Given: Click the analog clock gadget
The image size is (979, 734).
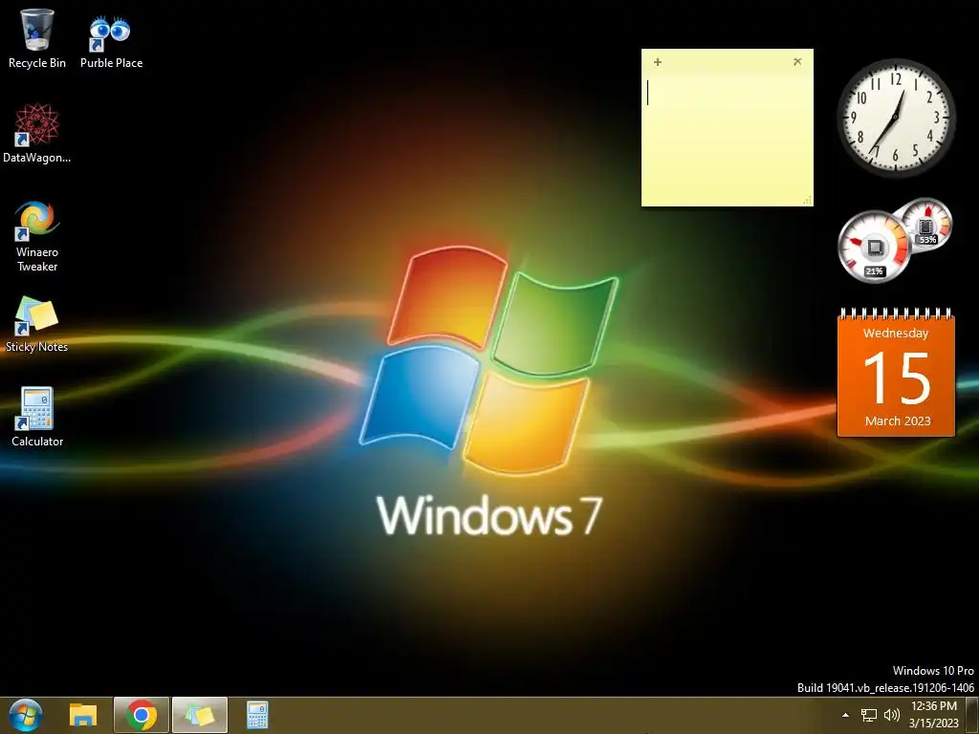Looking at the screenshot, I should (x=896, y=118).
